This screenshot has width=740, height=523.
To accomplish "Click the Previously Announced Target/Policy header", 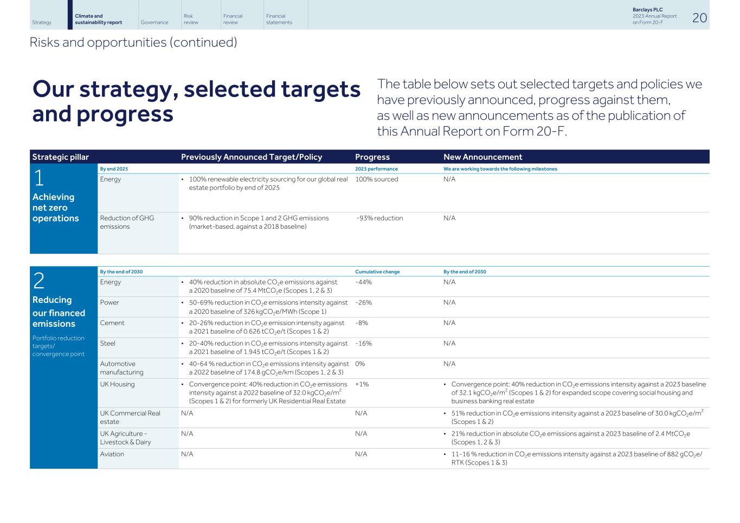I will click(x=252, y=157).
